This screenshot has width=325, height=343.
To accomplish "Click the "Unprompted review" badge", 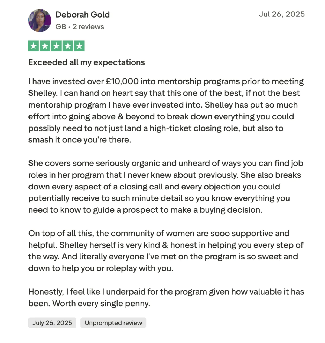I will (x=113, y=323).
